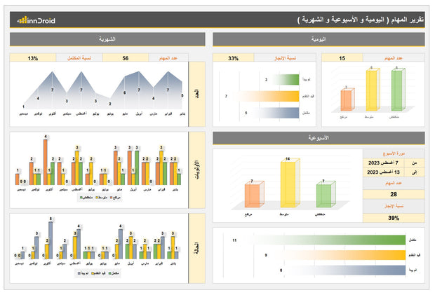The image size is (435, 295).
Task: Click the daily task count value 15
Action: (x=342, y=58)
